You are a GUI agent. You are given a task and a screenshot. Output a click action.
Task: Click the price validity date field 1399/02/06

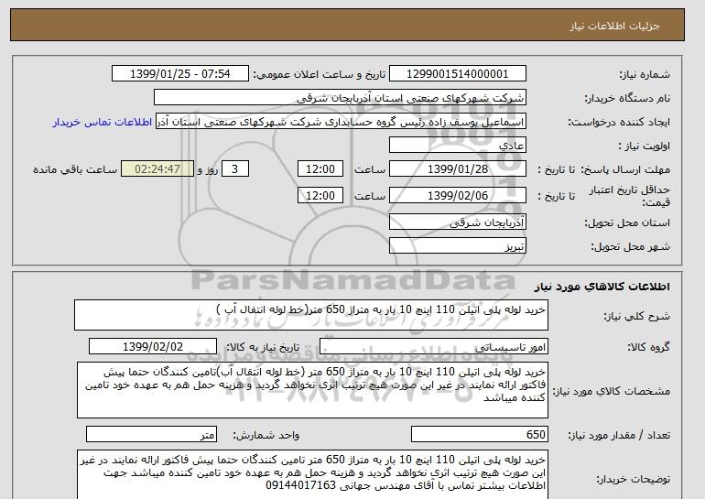point(457,196)
